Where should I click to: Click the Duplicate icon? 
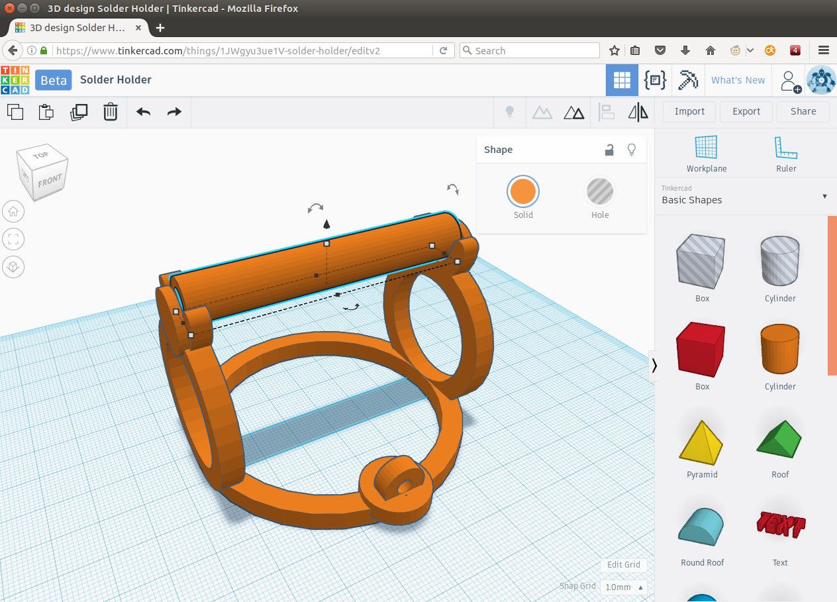(79, 112)
